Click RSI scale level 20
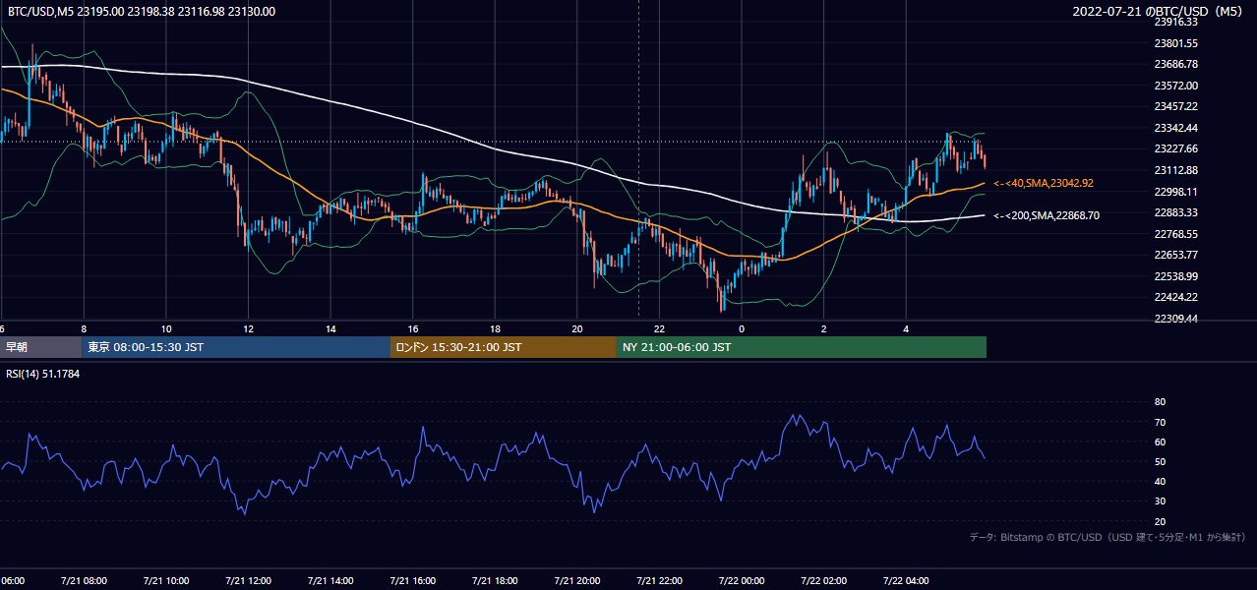This screenshot has height=590, width=1257. 1160,521
